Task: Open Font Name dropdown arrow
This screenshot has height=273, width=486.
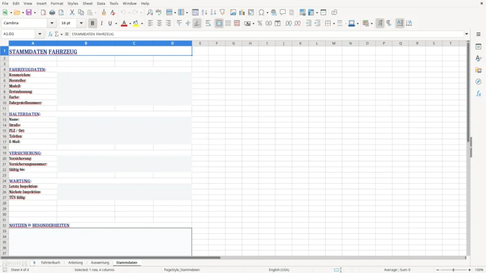Action: 52,23
